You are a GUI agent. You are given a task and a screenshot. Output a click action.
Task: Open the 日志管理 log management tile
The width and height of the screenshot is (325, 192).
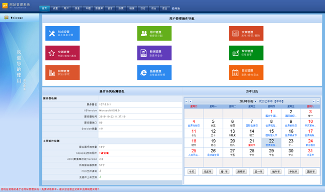coord(246,73)
